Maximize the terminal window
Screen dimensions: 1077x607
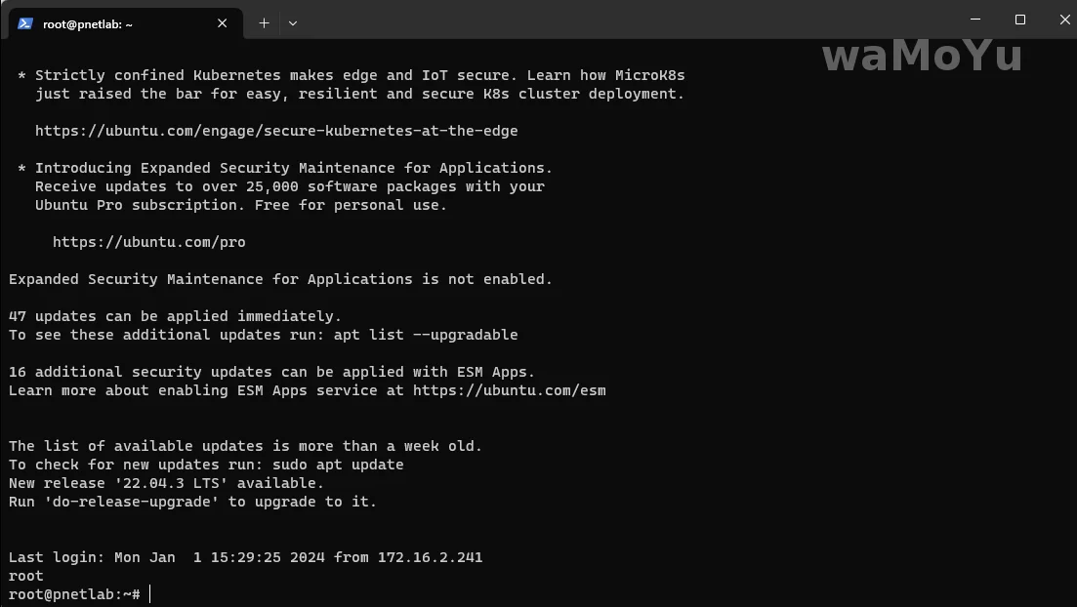1020,20
